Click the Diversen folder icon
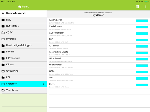Screen dimensions: 150x112 pyautogui.click(x=3, y=39)
